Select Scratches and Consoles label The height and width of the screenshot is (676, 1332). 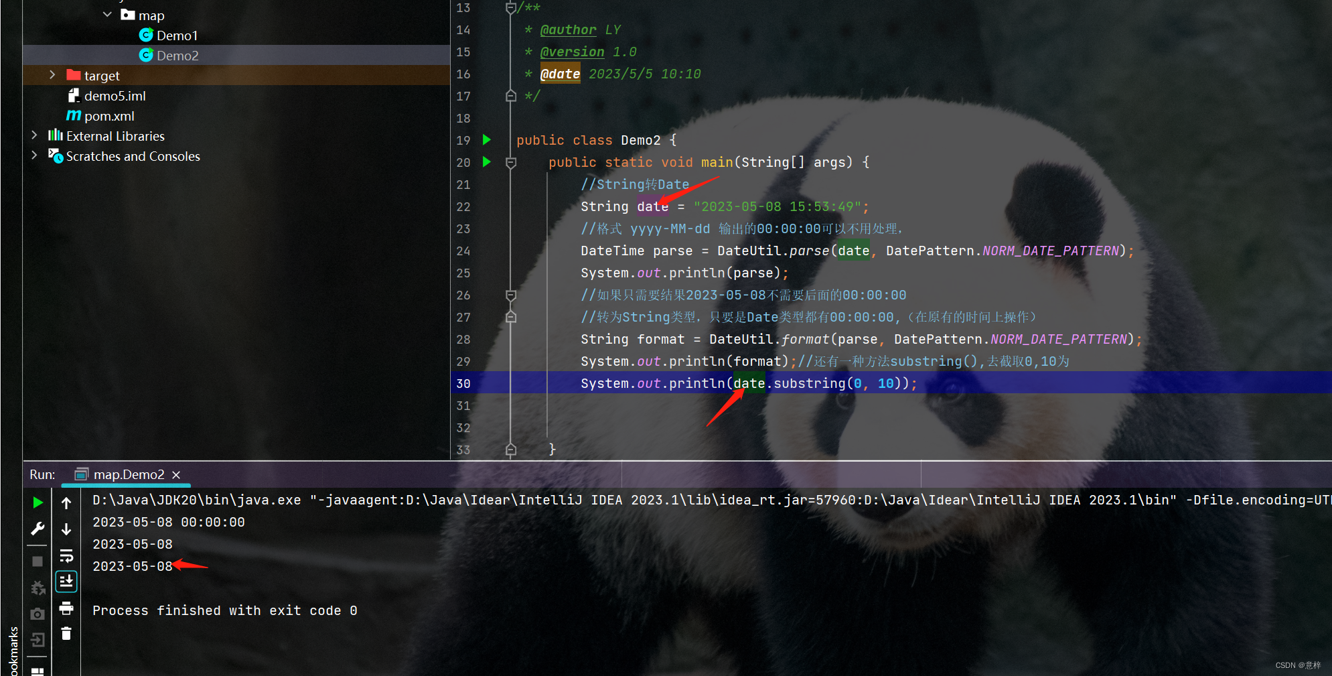(x=133, y=156)
